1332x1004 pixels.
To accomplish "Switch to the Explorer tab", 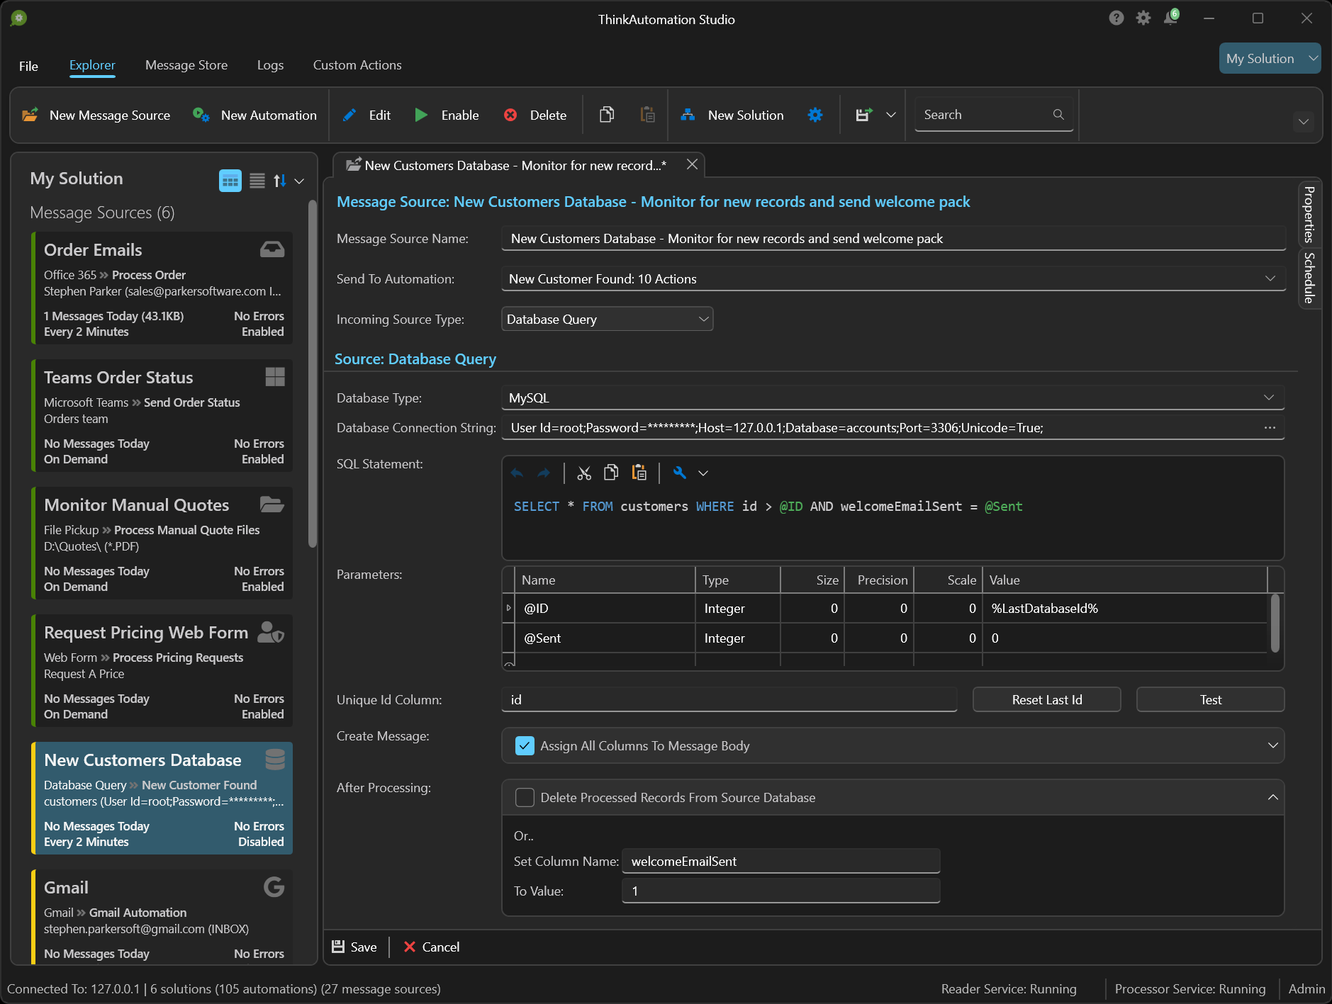I will click(x=92, y=65).
